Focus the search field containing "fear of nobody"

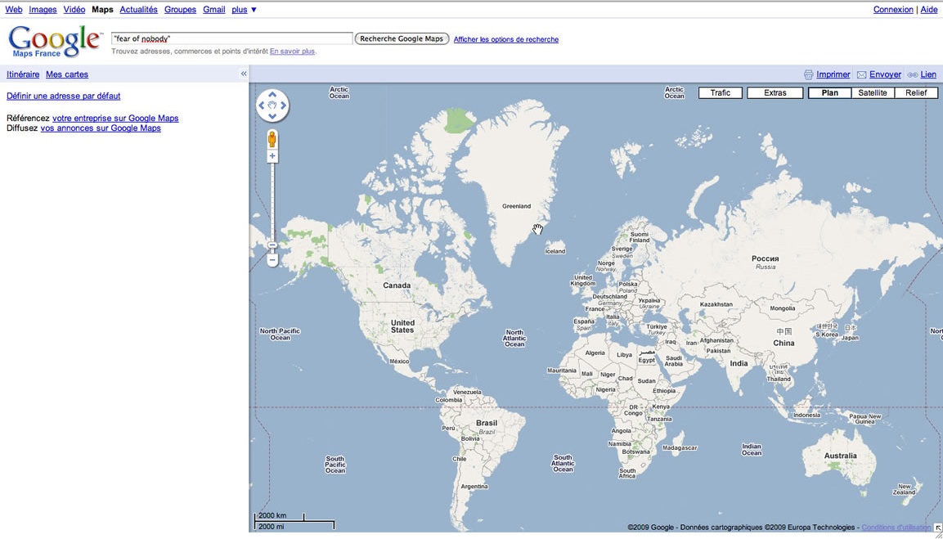pyautogui.click(x=231, y=38)
